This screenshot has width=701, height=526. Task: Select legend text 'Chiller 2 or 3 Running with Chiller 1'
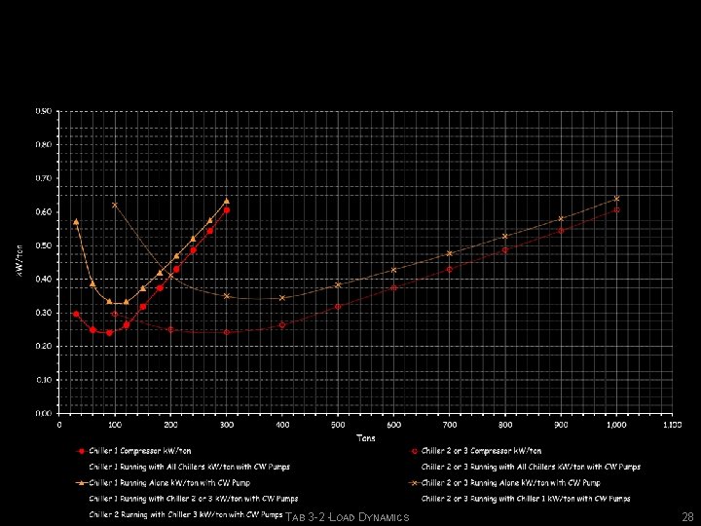488,499
